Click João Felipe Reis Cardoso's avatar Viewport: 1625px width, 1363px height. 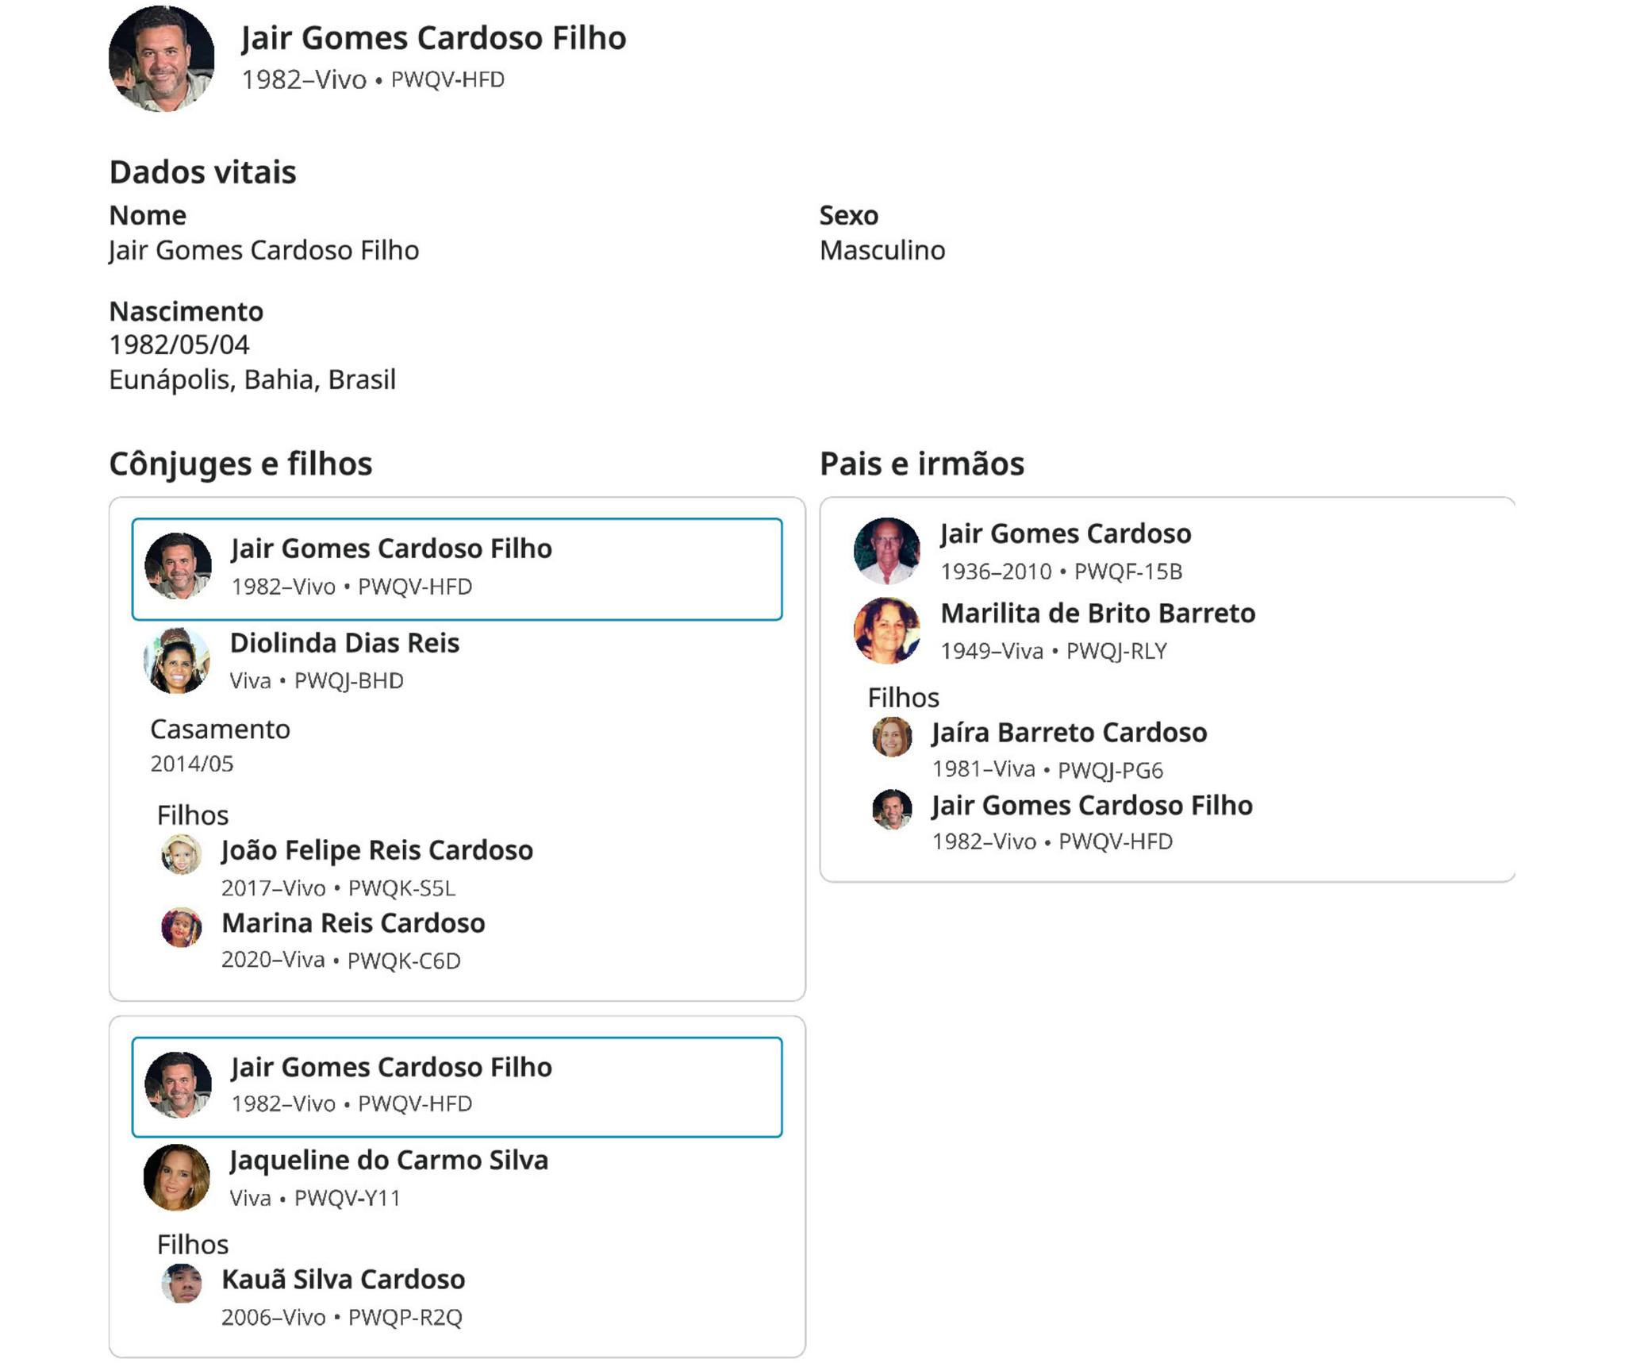181,854
